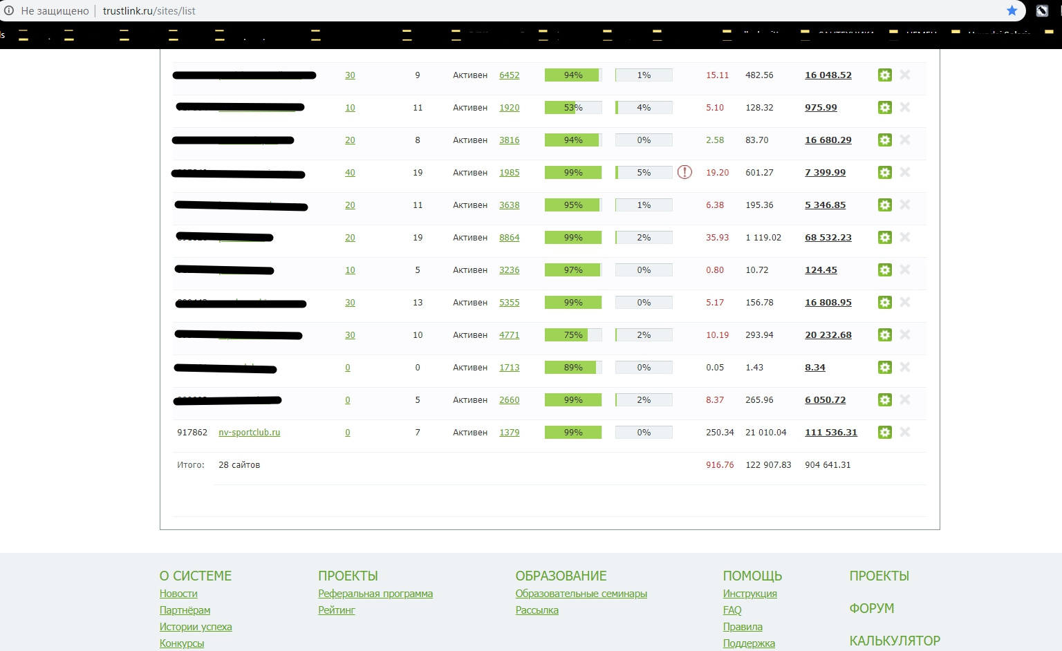Click the FAQ footer link

click(x=732, y=610)
